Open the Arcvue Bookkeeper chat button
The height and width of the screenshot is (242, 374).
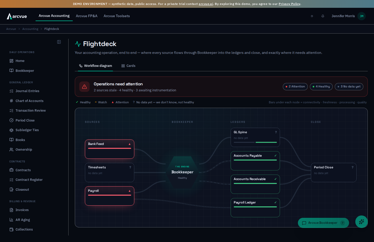click(x=323, y=223)
